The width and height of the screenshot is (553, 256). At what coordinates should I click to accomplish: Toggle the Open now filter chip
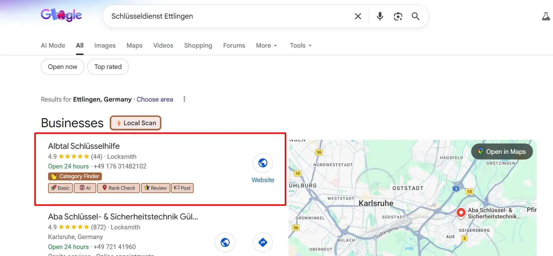pos(62,67)
